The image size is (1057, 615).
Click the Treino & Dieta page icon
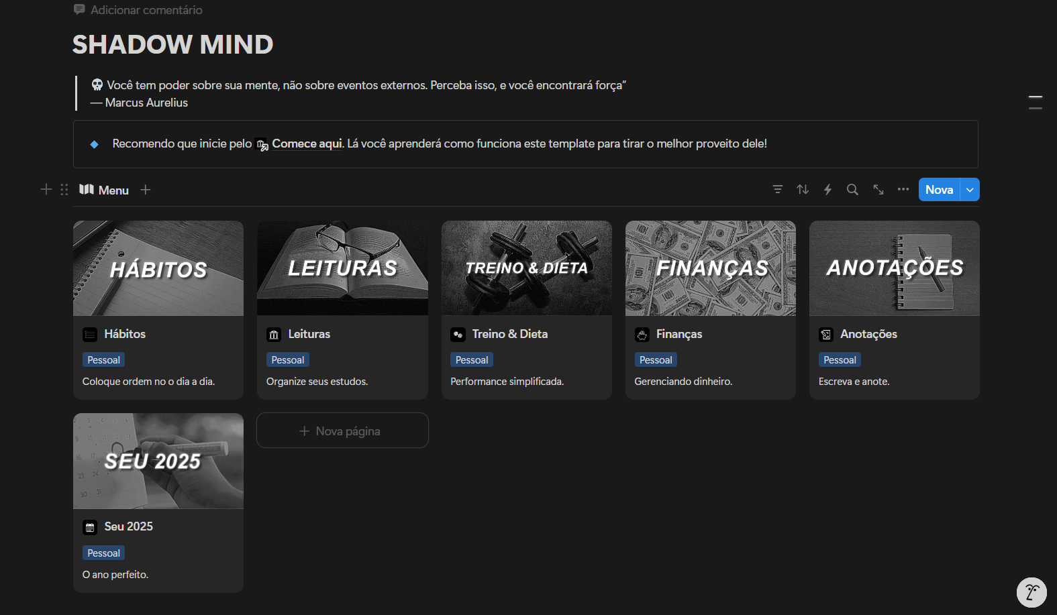[458, 335]
